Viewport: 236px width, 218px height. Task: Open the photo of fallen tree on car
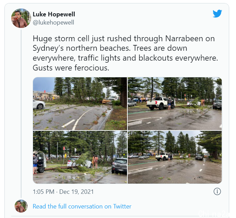[80, 157]
